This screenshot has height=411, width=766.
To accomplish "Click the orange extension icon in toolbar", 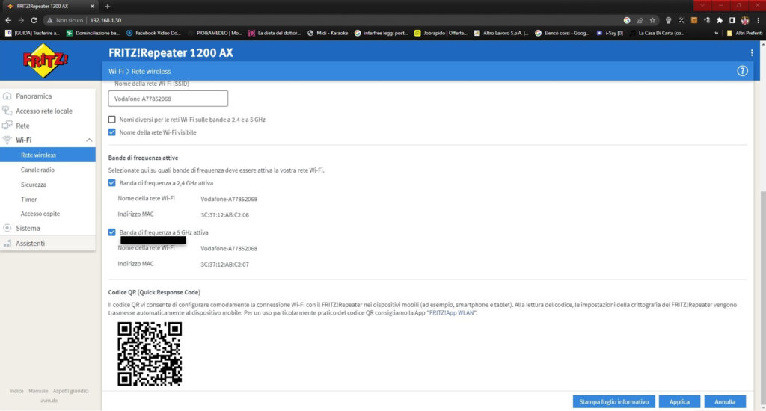I will point(693,20).
